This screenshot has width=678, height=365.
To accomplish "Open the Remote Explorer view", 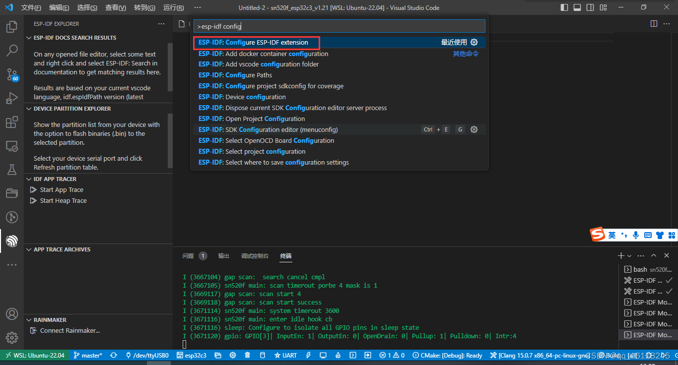I will 12,146.
